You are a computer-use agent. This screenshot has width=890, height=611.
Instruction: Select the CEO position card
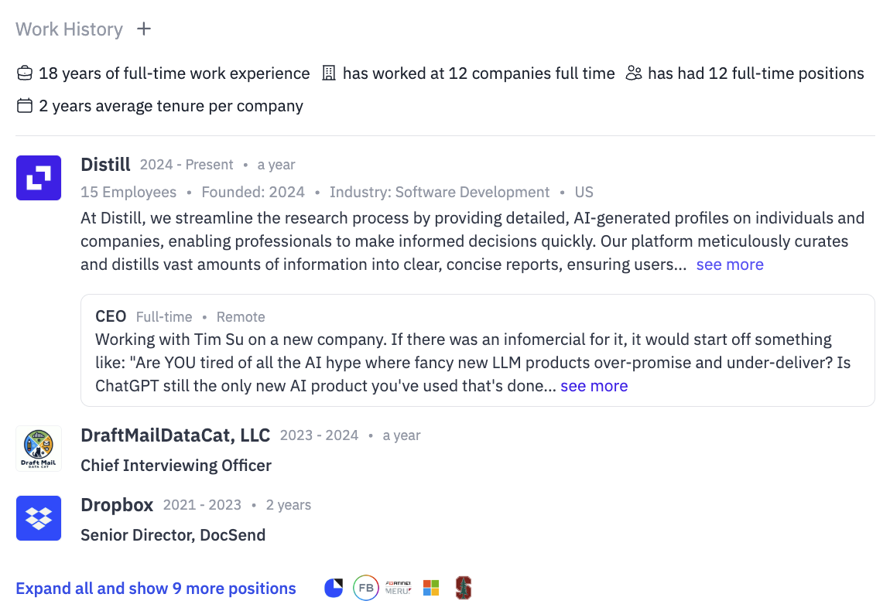(x=478, y=350)
